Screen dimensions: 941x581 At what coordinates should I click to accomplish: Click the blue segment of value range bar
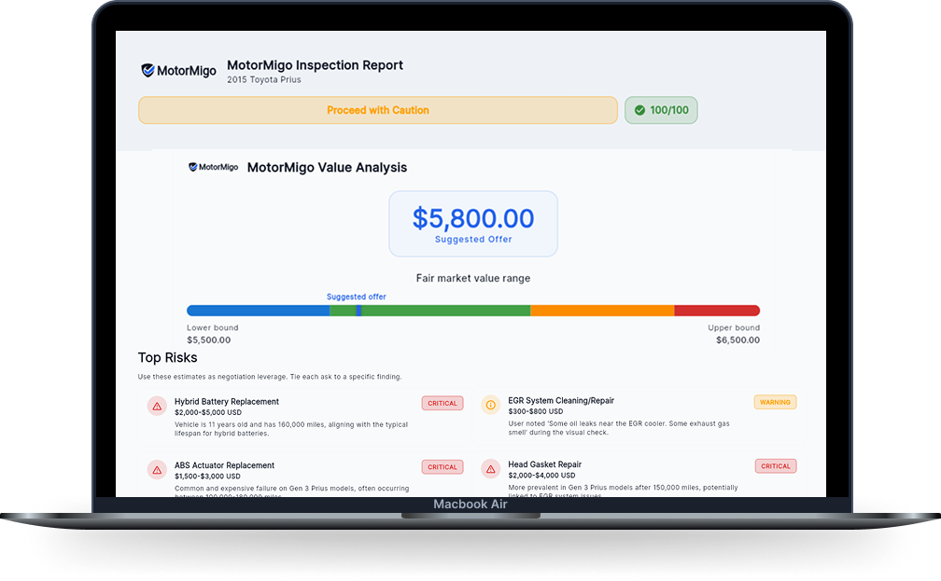(x=258, y=311)
